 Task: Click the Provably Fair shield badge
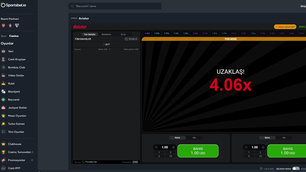tap(83, 162)
